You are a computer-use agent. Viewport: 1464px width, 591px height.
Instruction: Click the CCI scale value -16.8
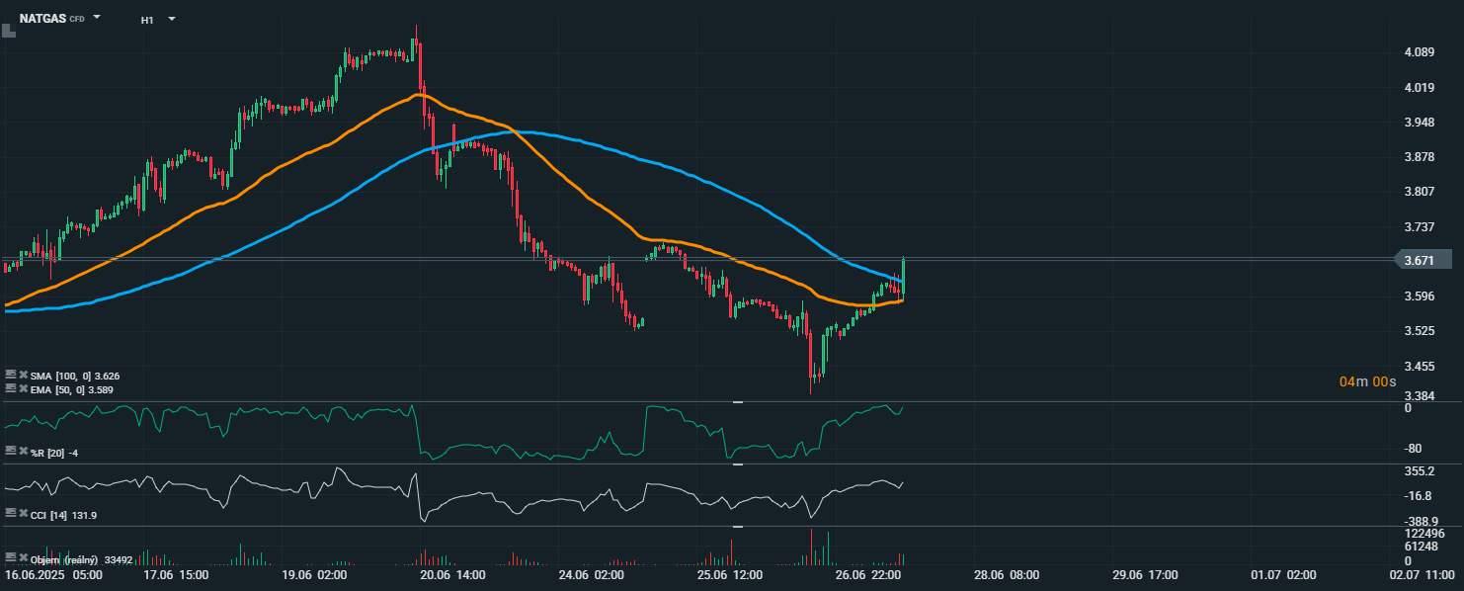pos(1418,496)
